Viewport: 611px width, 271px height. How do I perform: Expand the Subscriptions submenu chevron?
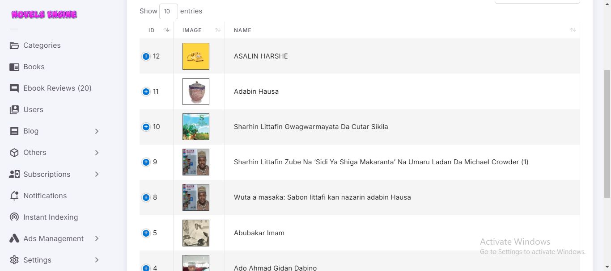[97, 174]
